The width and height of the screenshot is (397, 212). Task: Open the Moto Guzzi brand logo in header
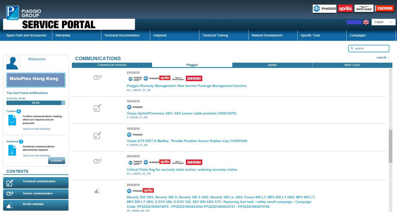tap(364, 9)
